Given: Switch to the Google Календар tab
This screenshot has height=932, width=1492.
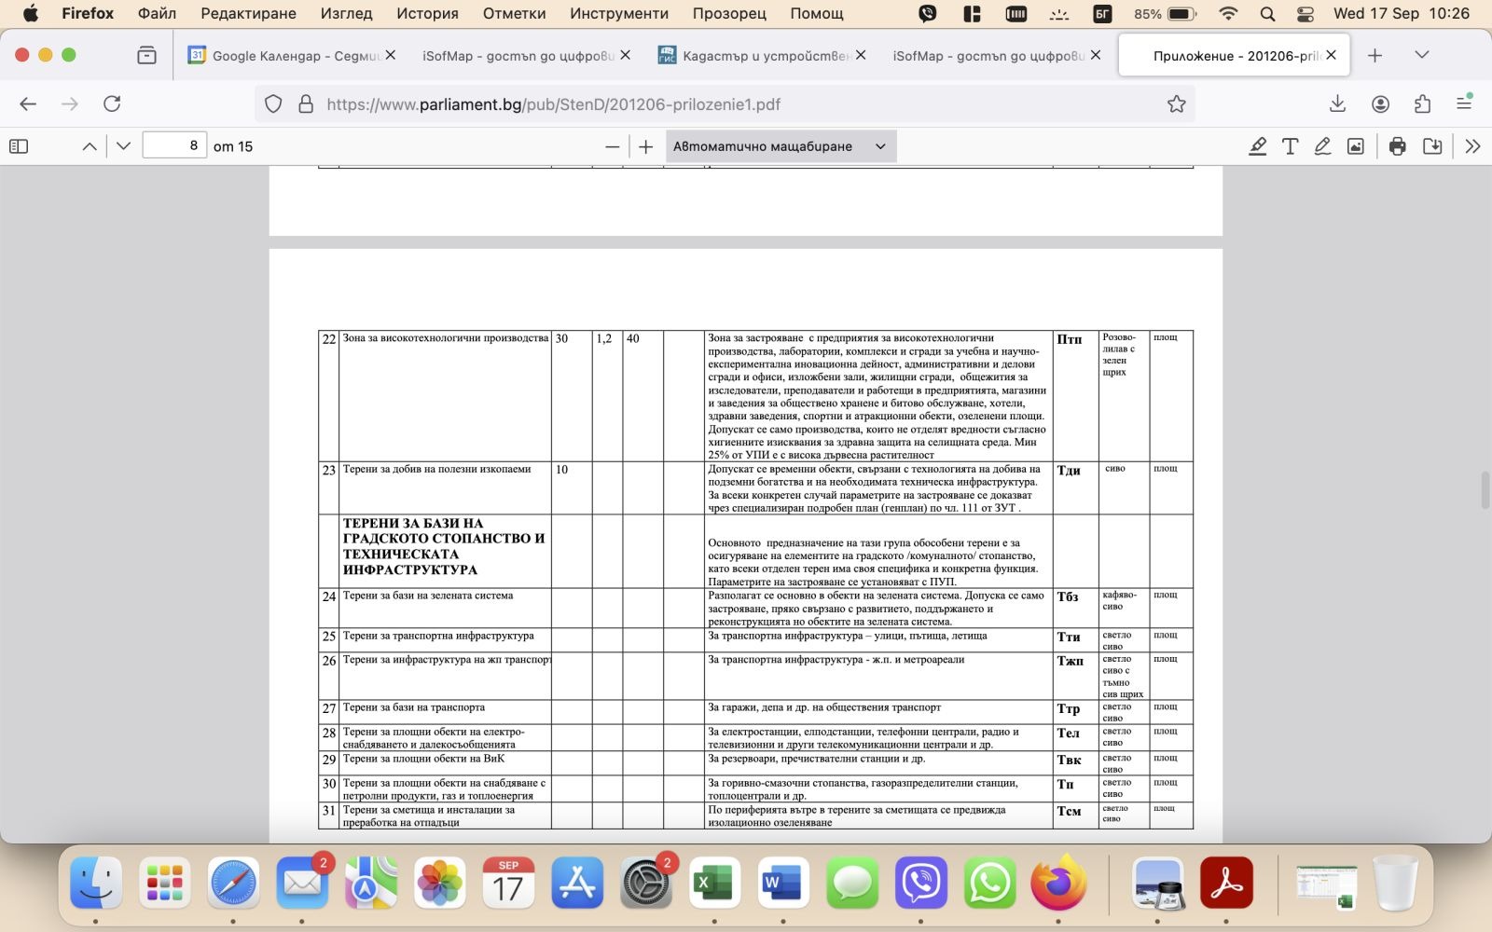Looking at the screenshot, I should click(x=284, y=56).
